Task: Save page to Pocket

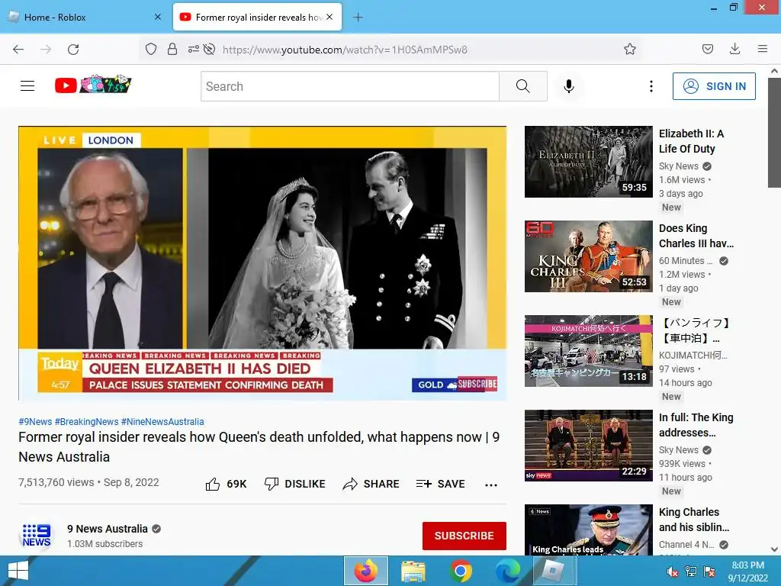Action: 707,49
